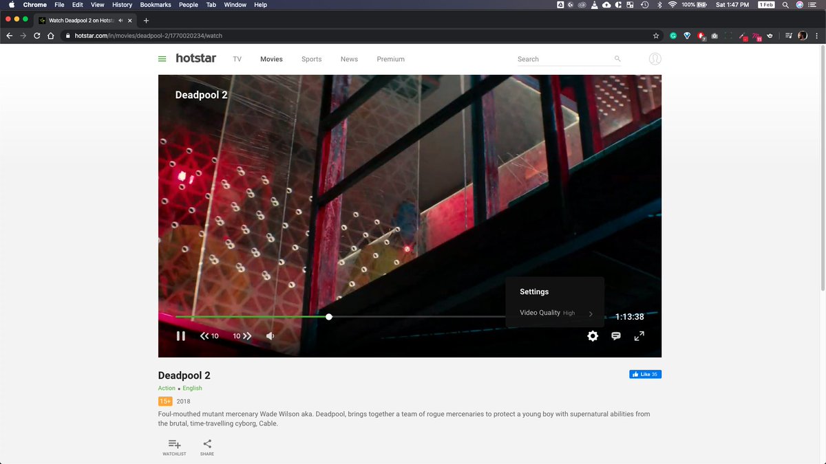
Task: Open the Bookmarks menu
Action: coord(156,5)
